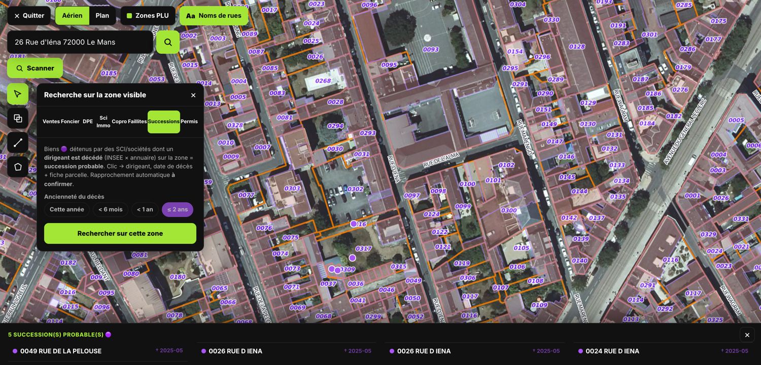Click the purple marker beside parcel 0016
761x365 pixels.
click(x=354, y=224)
